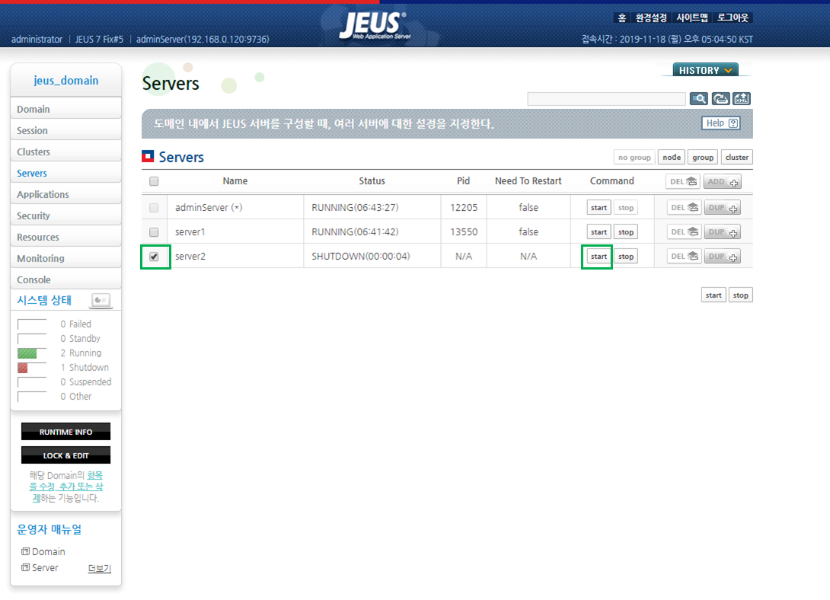This screenshot has width=830, height=600.
Task: Click DEL for server2
Action: [x=684, y=256]
